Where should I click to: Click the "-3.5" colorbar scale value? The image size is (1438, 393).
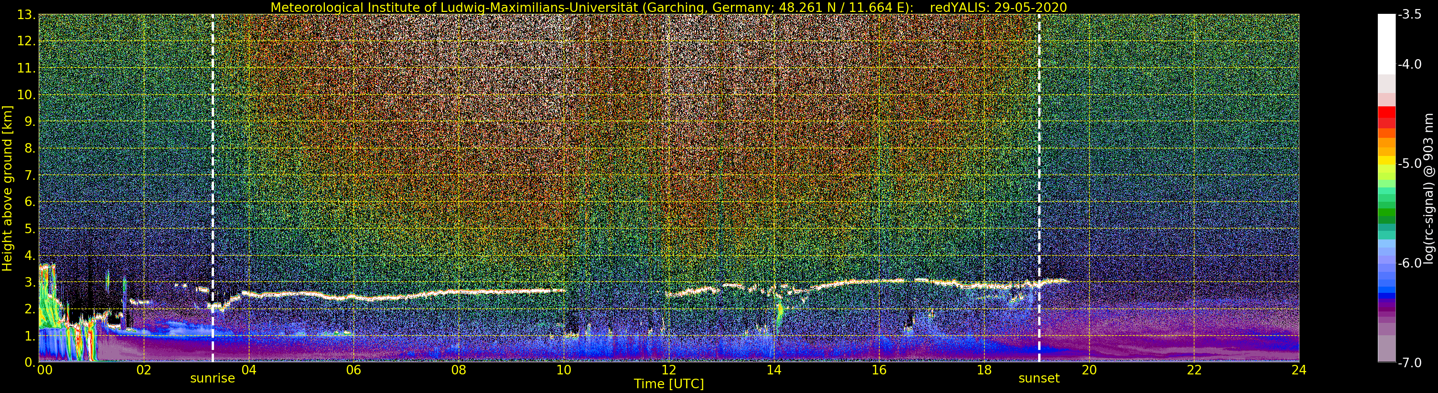coord(1409,14)
